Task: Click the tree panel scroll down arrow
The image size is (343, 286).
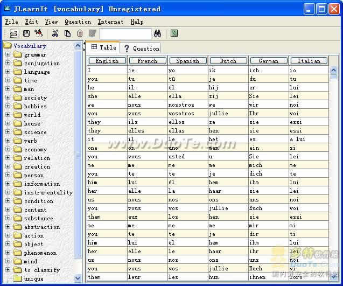Action: point(78,278)
